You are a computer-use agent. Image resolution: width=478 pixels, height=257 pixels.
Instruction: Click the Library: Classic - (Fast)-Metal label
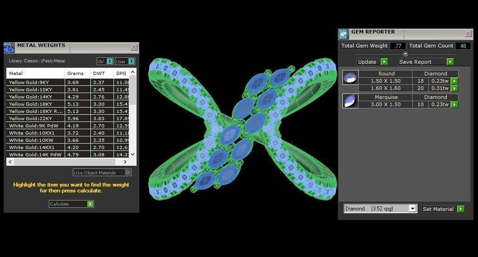37,61
